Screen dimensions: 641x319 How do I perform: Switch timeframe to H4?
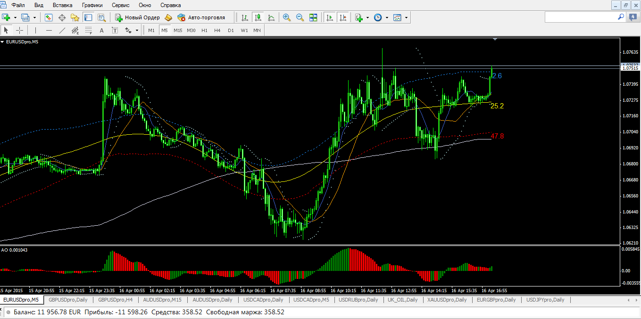click(217, 30)
